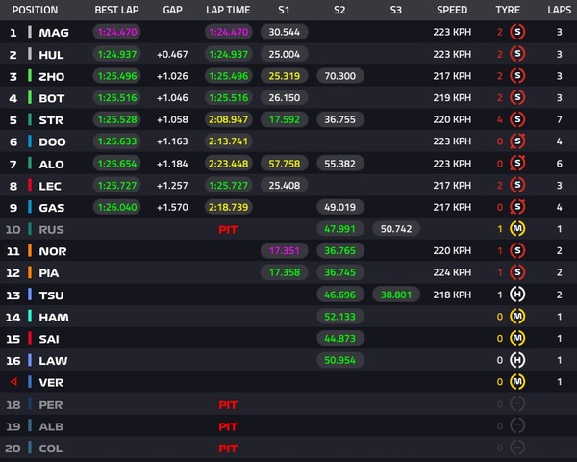The width and height of the screenshot is (577, 462).
Task: Select driver name LEC
Action: coord(52,186)
